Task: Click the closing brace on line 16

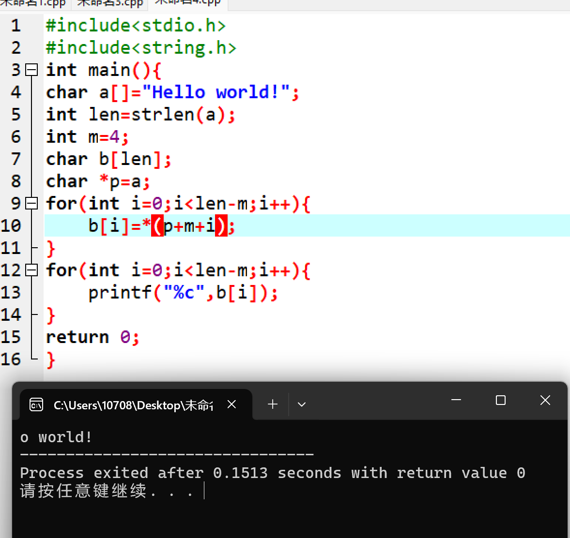Action: click(x=51, y=360)
